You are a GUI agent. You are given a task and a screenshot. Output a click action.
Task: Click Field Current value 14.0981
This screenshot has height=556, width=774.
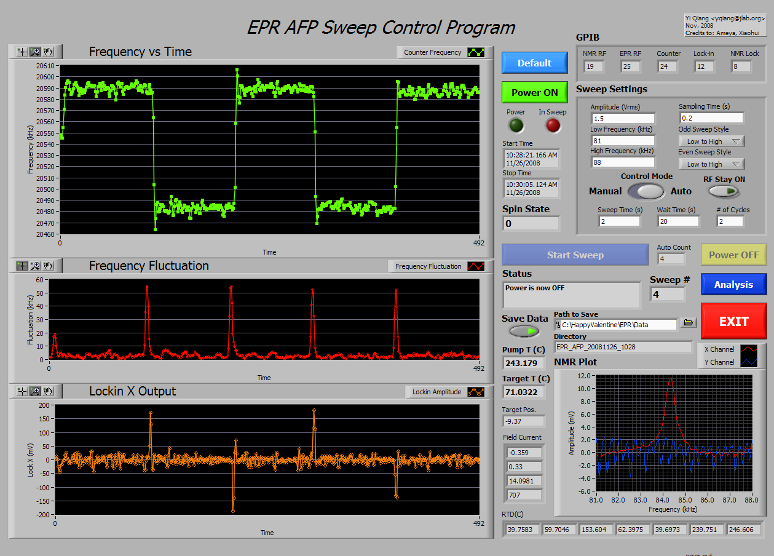pos(524,481)
